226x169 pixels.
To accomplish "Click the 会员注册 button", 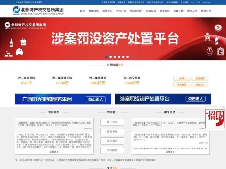I will 200,79.
